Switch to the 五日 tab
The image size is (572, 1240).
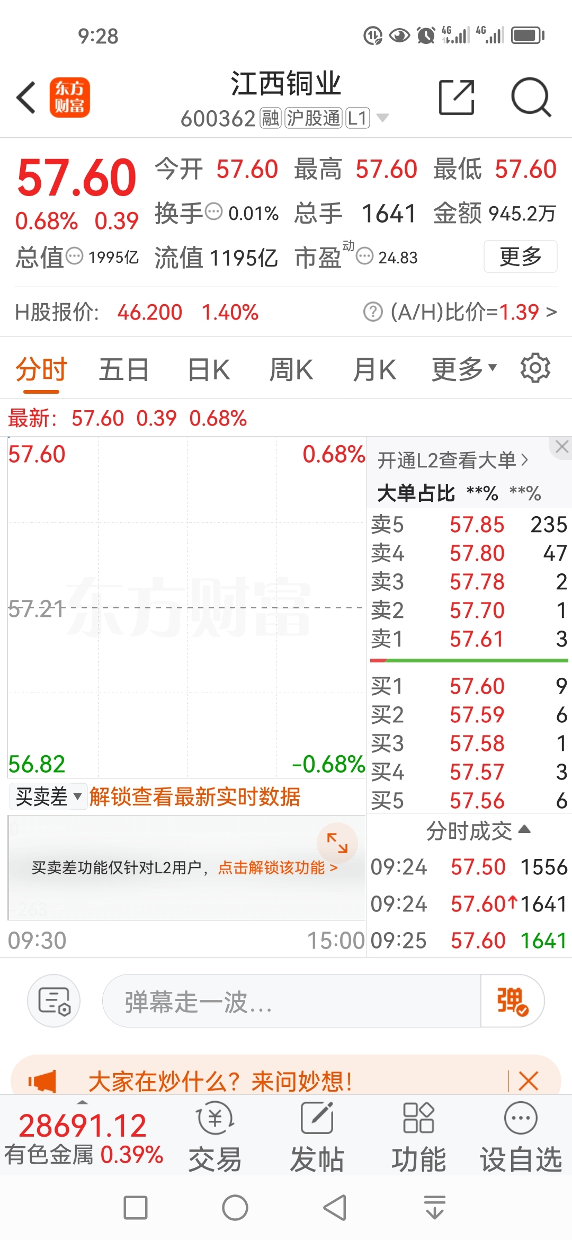coord(124,369)
